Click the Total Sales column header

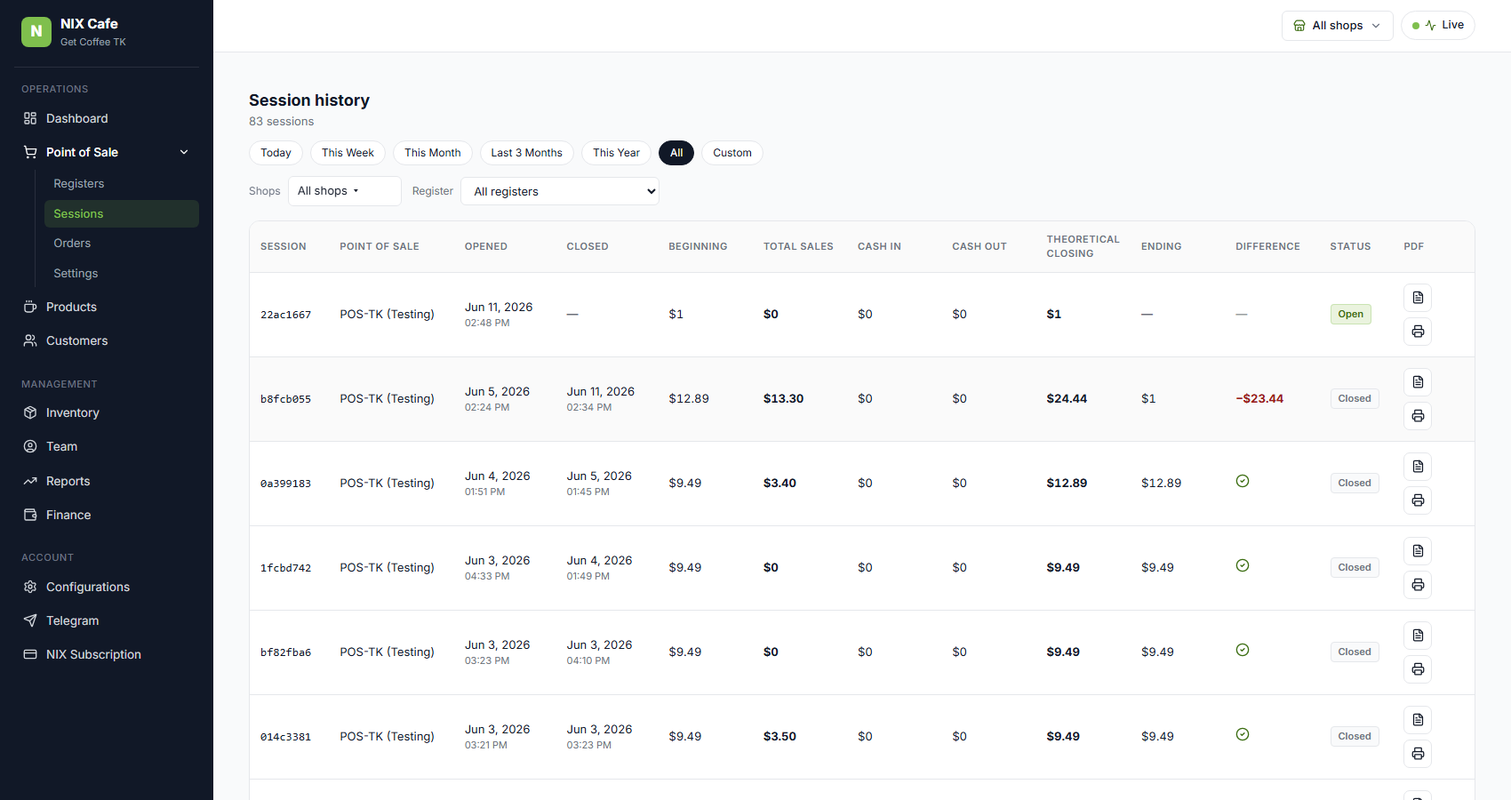coord(798,246)
